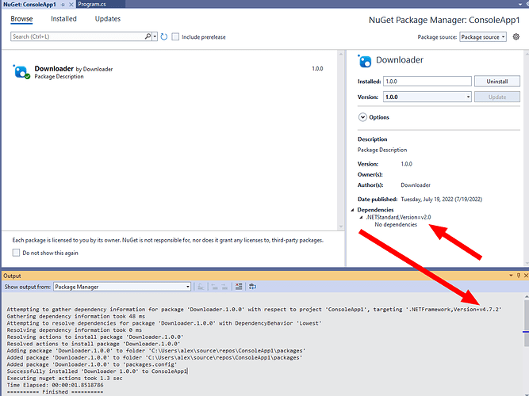Image resolution: width=529 pixels, height=396 pixels.
Task: Collapse the .NETStandard,Version=v2.0 node
Action: [x=361, y=217]
